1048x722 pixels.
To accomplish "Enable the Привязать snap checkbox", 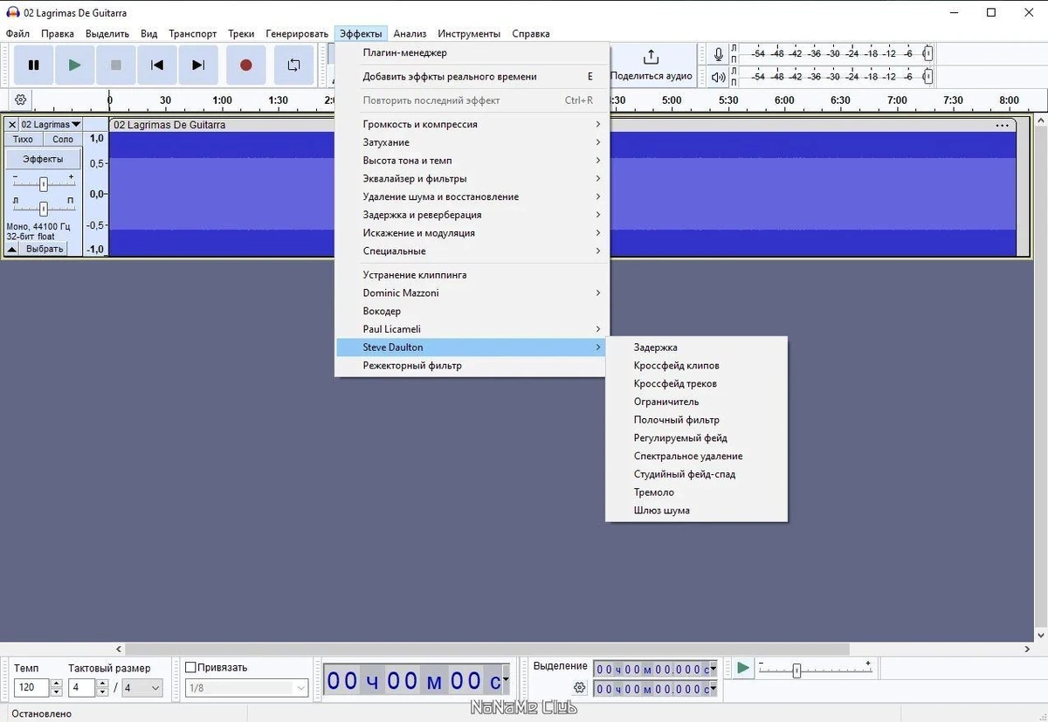I will (x=190, y=668).
